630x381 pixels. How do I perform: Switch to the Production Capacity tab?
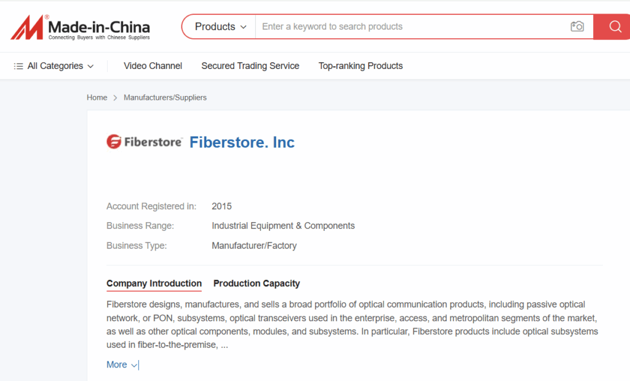pos(257,283)
